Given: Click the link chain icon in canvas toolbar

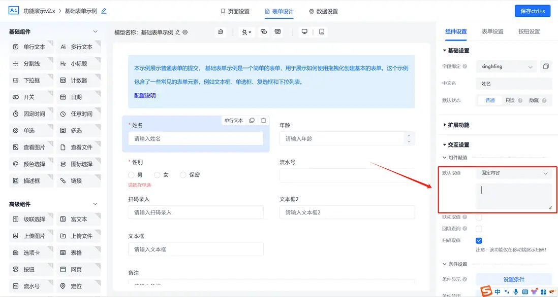Looking at the screenshot, I should 263,32.
